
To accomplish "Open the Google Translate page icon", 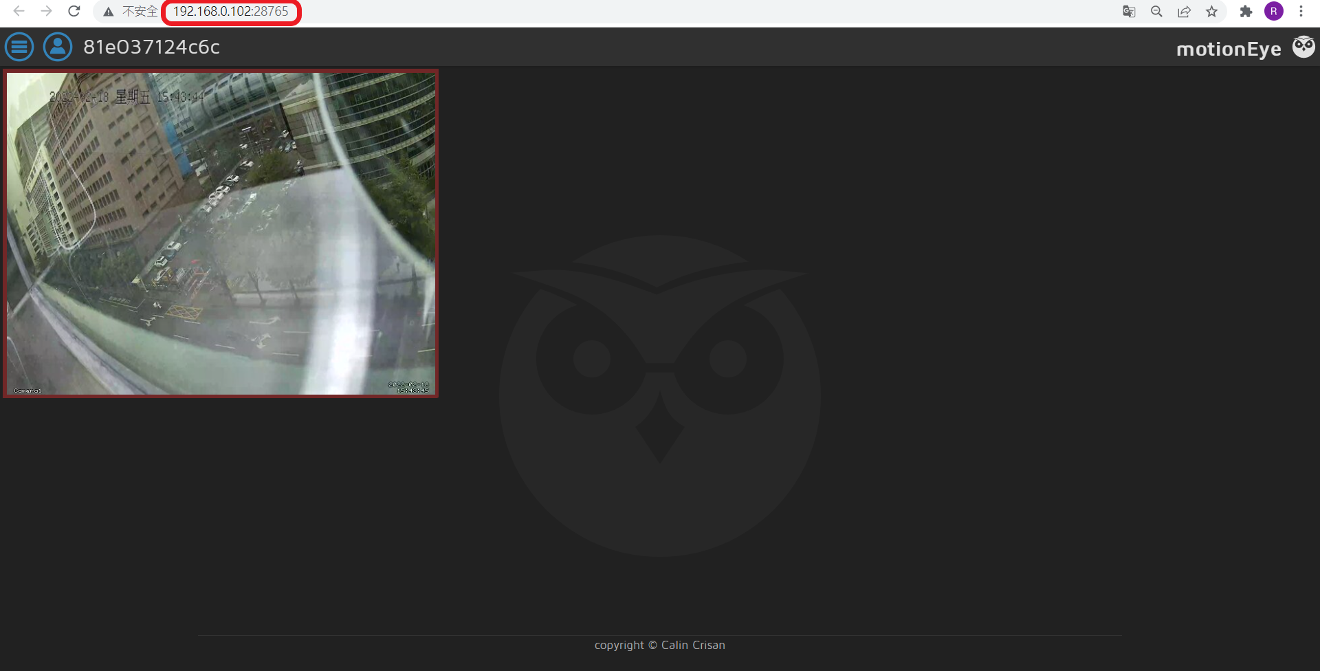I will point(1129,12).
